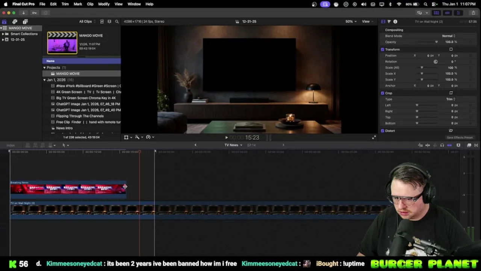Open browser search magnifier

[117, 21]
